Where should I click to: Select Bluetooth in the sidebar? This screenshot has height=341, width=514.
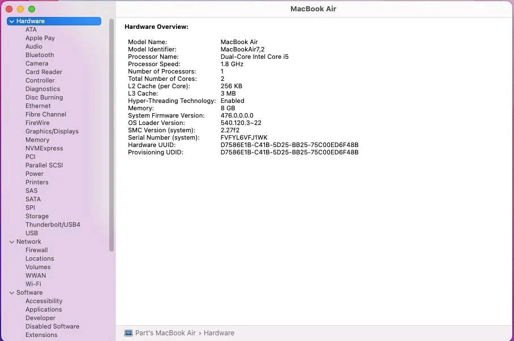click(x=40, y=55)
